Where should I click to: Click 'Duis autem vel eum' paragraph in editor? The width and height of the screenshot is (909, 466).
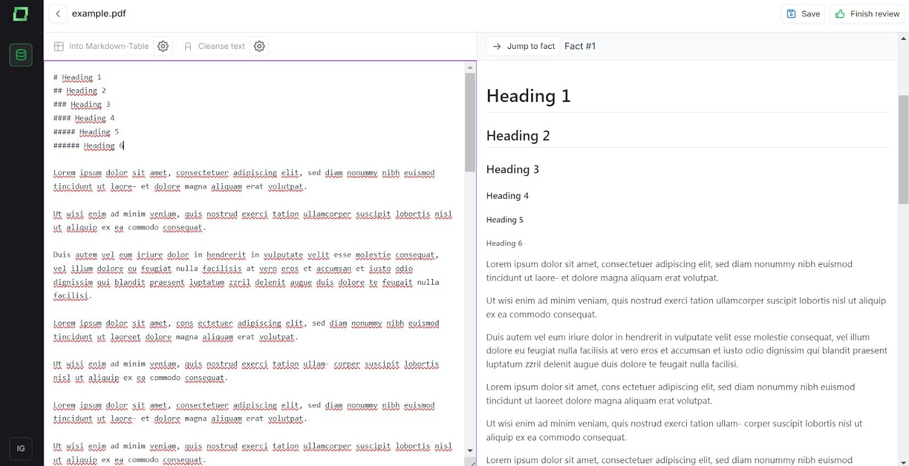pos(246,276)
